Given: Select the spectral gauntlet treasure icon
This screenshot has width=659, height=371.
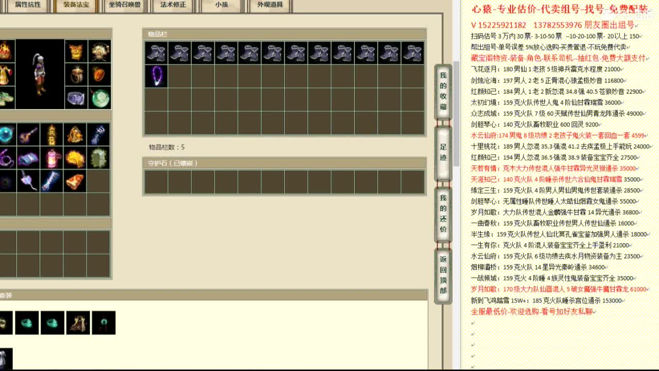Looking at the screenshot, I should [99, 134].
